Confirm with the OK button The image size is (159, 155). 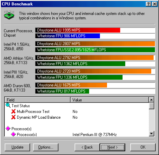point(143,147)
